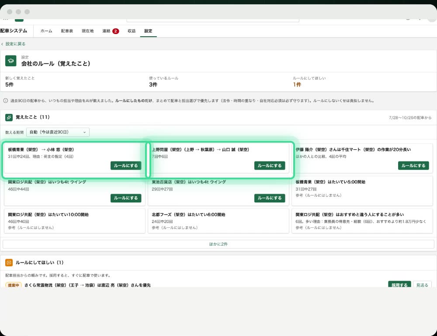437x336 pixels.
Task: Click ルールにする on 東池百貨店 4t ウイング card
Action: [x=270, y=198]
